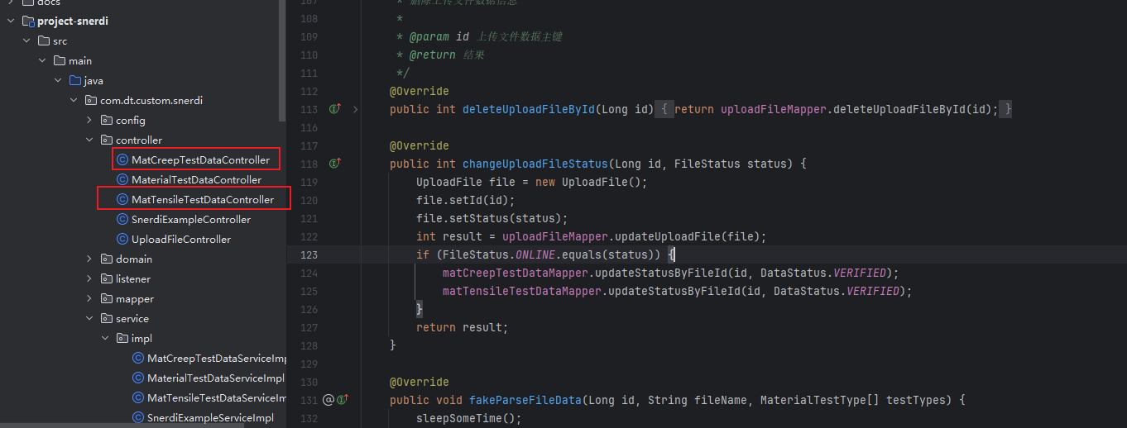Click implements-method gutter icon on line 113

pyautogui.click(x=335, y=109)
